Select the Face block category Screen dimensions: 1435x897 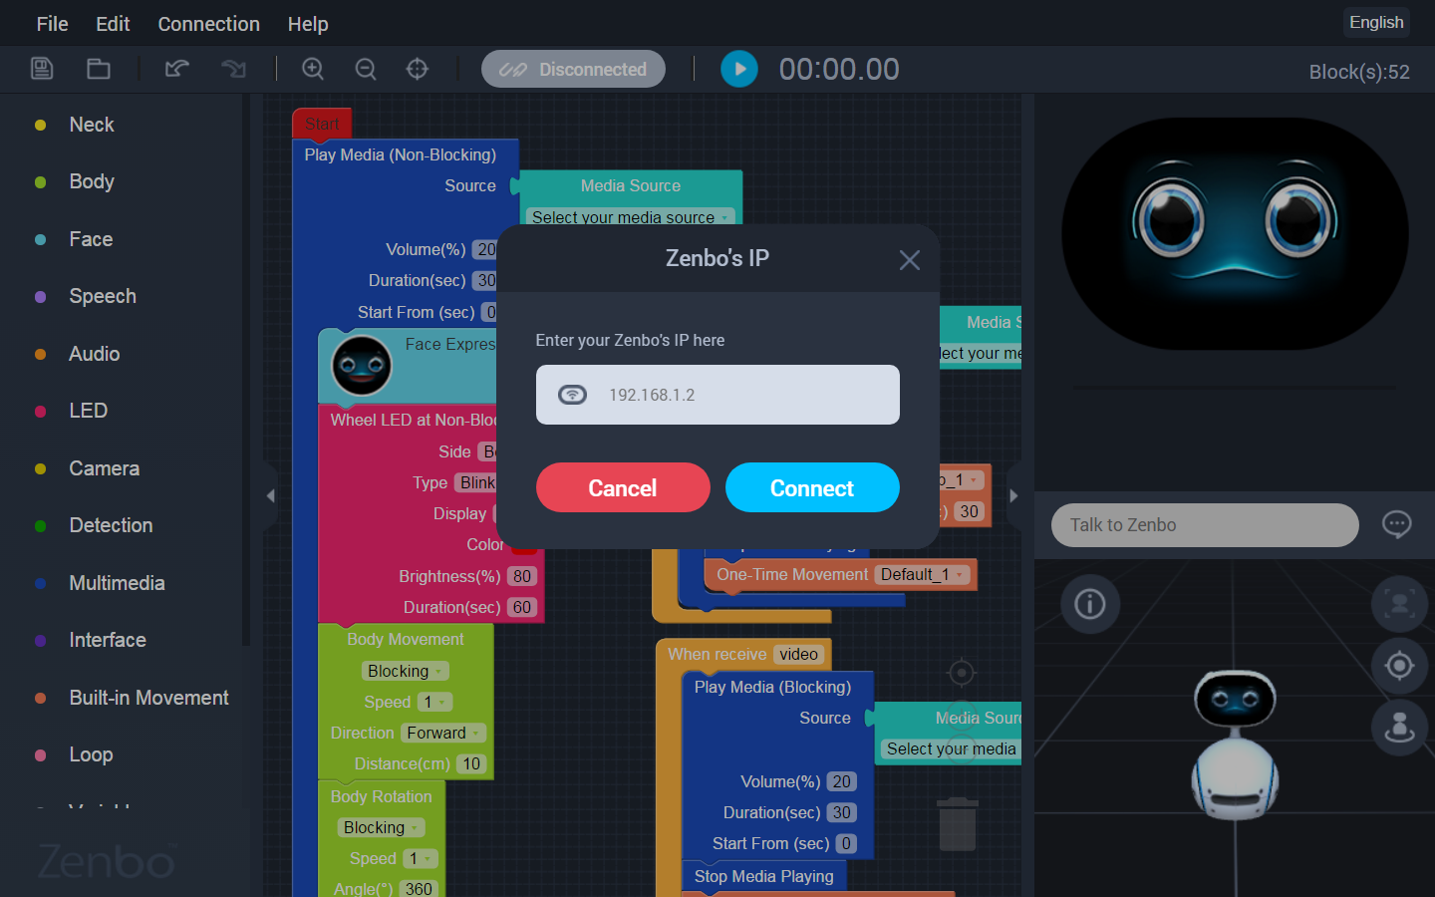(x=91, y=239)
